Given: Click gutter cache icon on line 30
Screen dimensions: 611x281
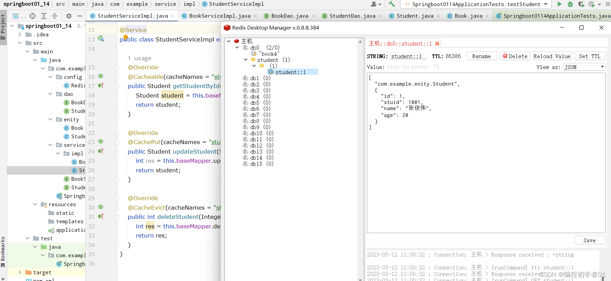Looking at the screenshot, I should click(x=101, y=207).
